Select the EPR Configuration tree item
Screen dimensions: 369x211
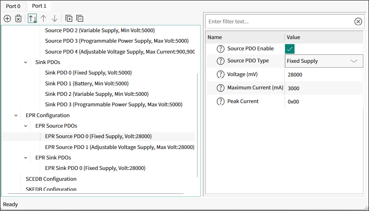(48, 116)
